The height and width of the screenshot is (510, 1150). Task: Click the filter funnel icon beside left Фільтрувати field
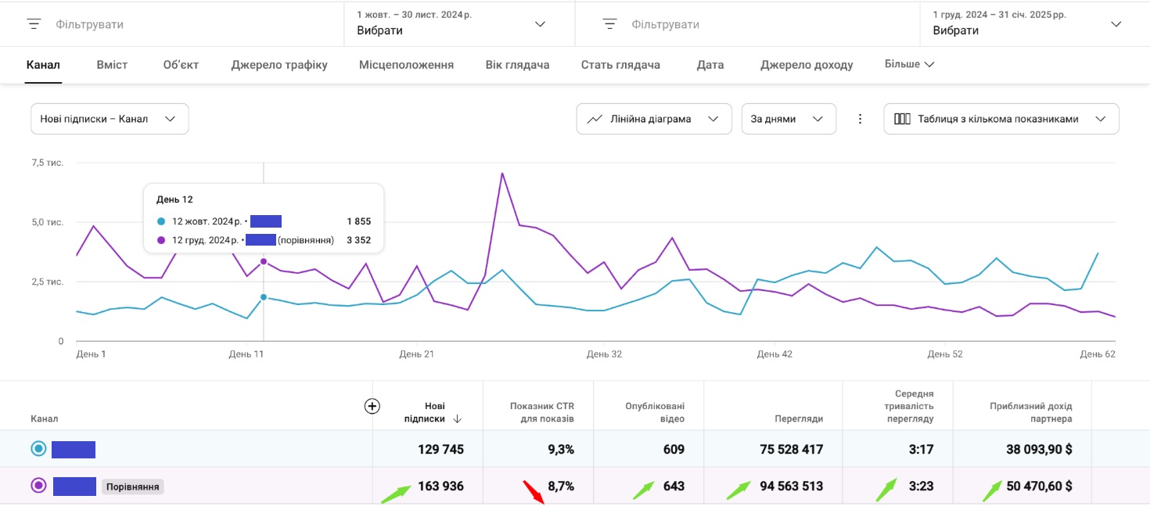(x=33, y=23)
